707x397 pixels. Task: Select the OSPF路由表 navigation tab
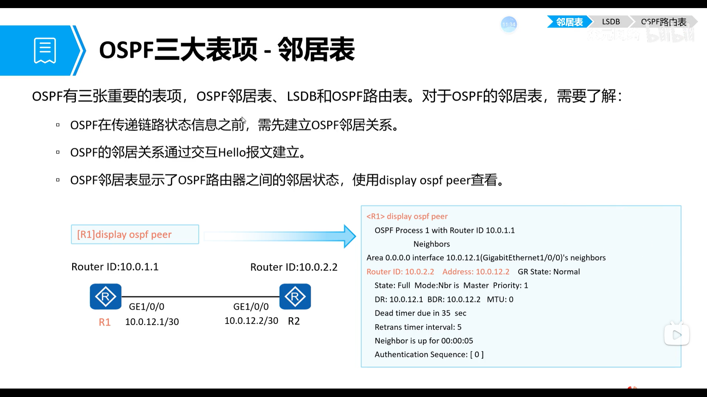point(664,22)
